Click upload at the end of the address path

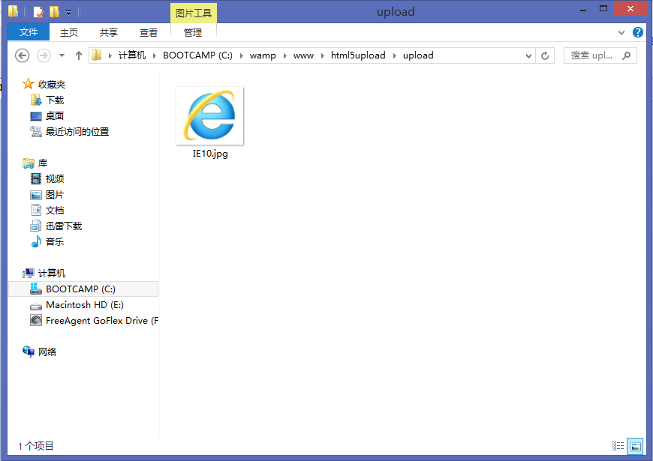418,55
